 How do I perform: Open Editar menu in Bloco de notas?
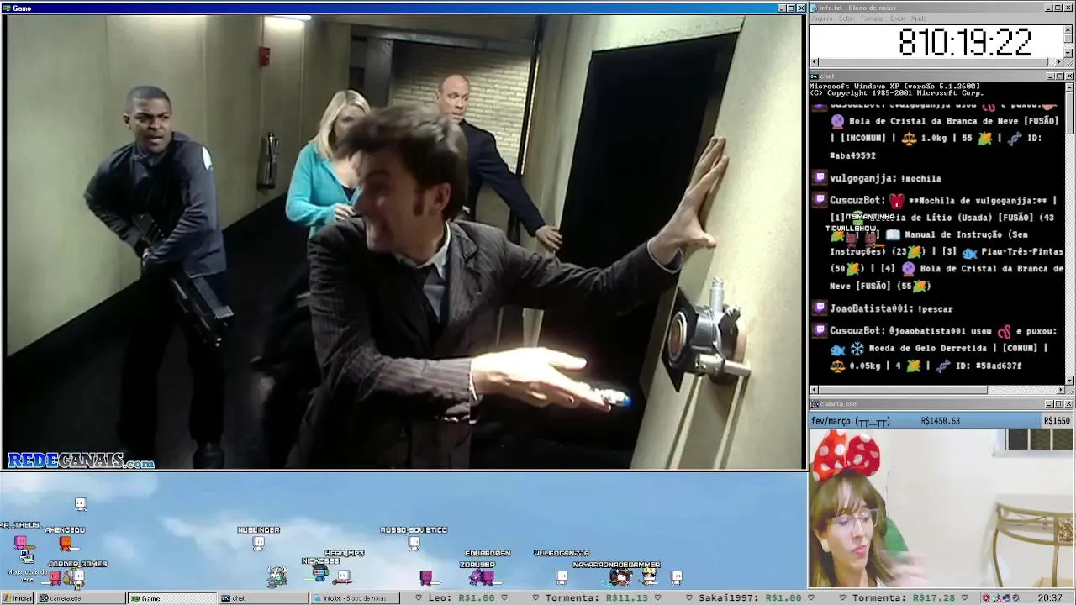point(847,18)
